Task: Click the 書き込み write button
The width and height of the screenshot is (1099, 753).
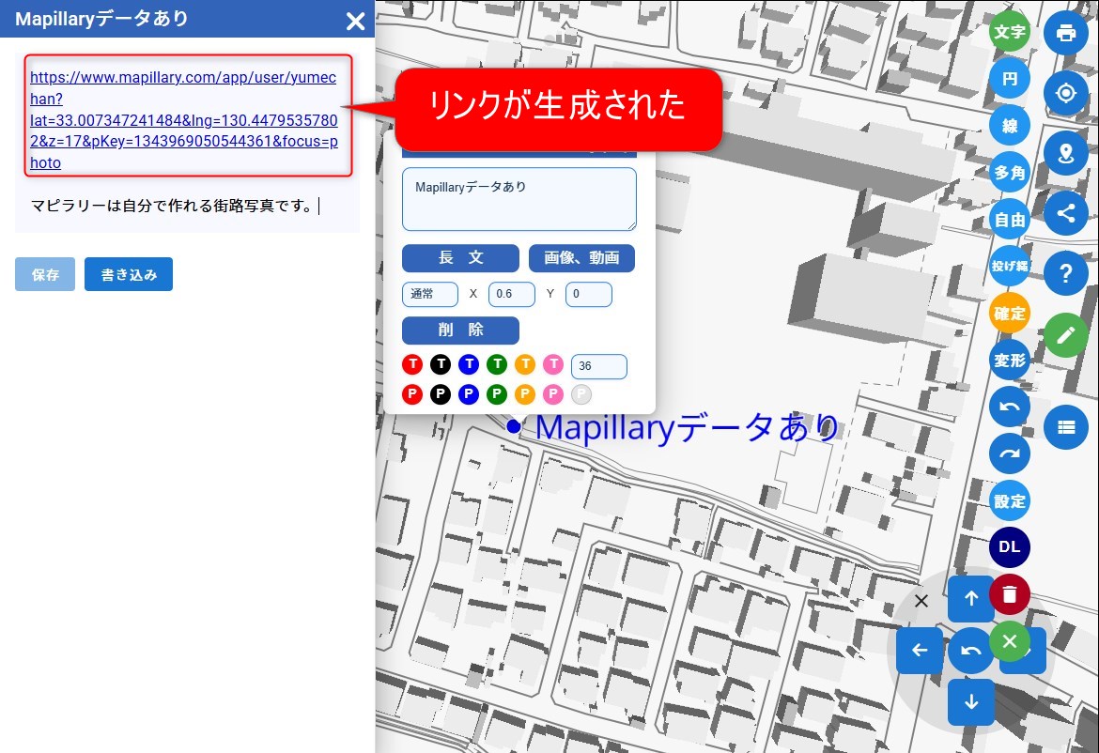Action: click(x=129, y=274)
